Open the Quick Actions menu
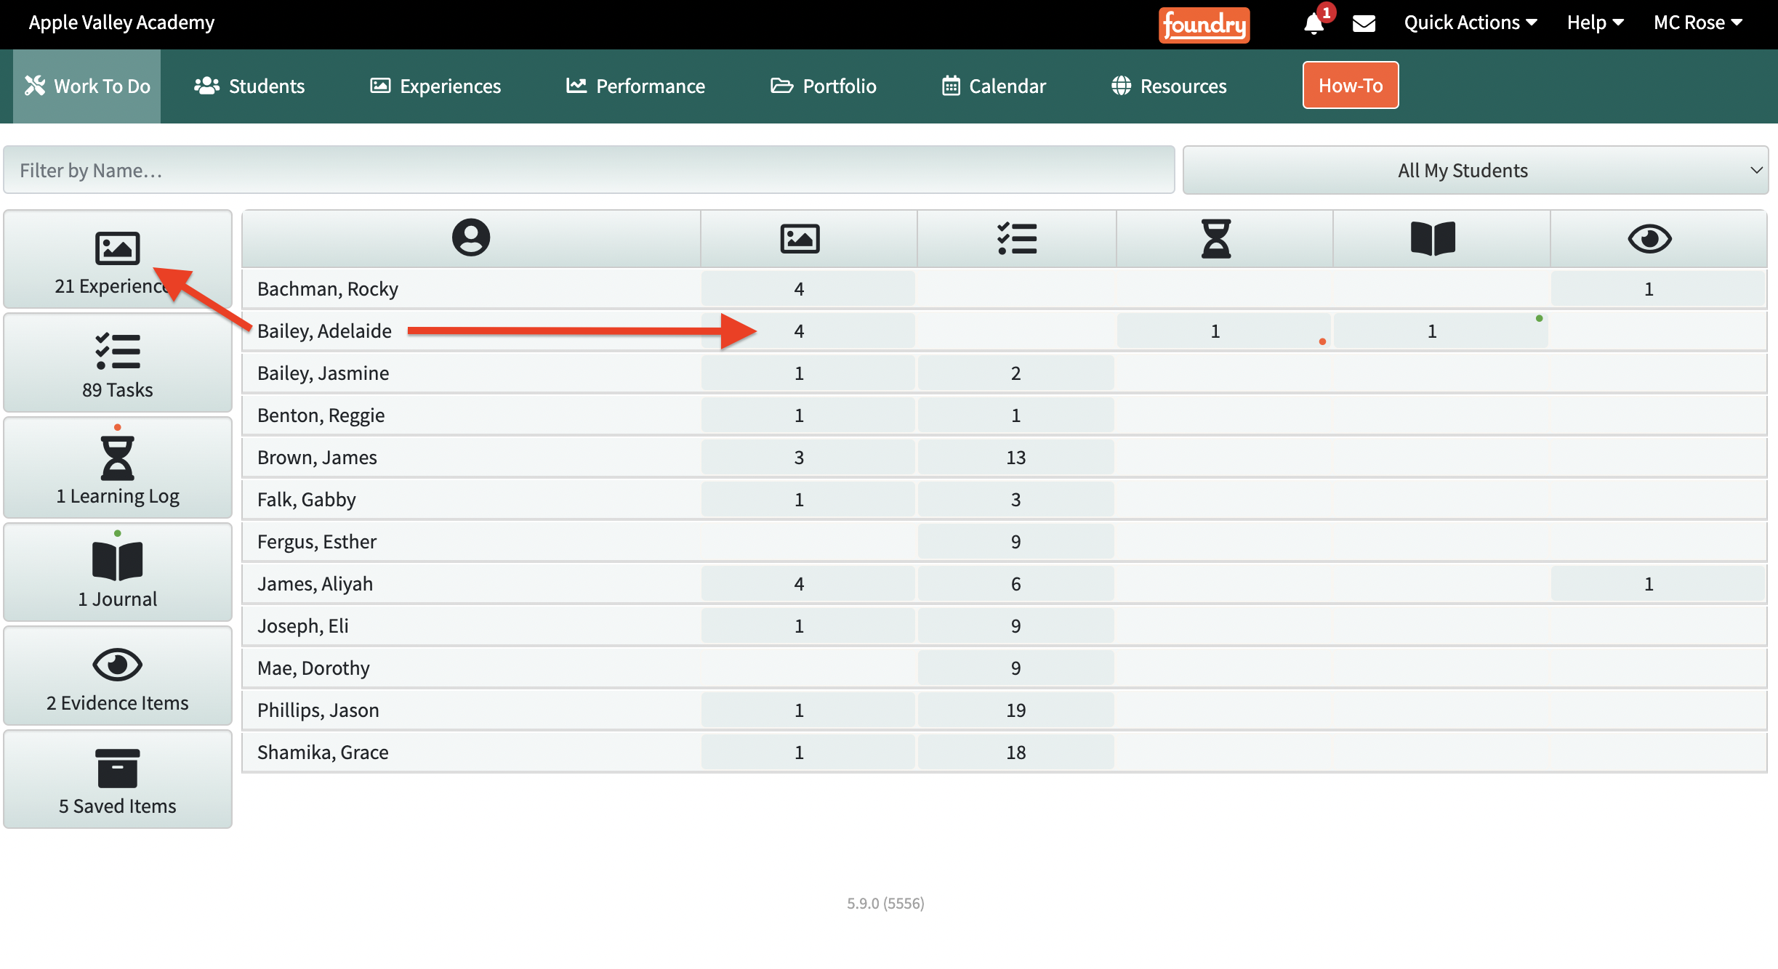 point(1471,23)
